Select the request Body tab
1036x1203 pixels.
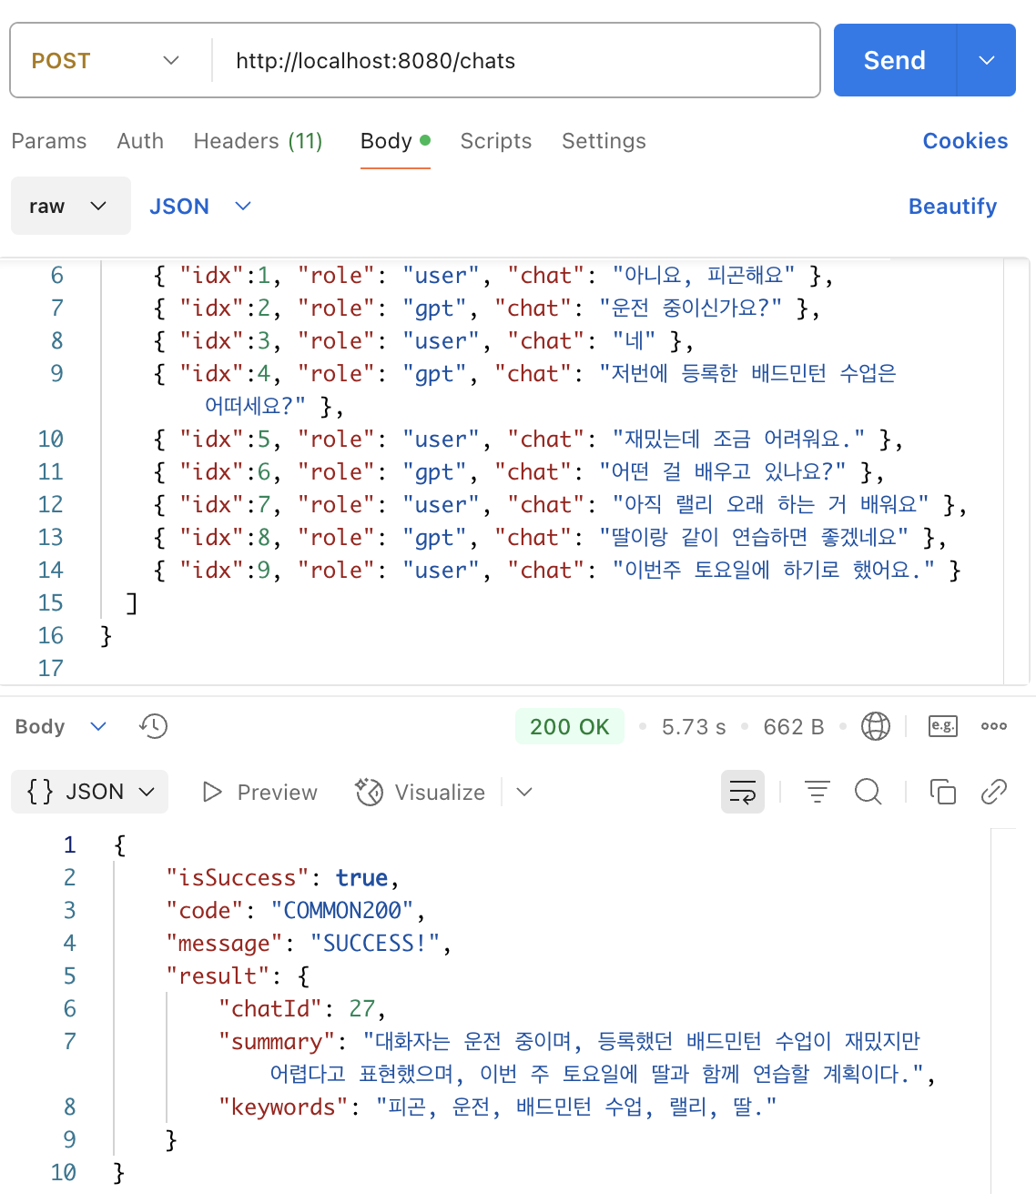[x=395, y=141]
